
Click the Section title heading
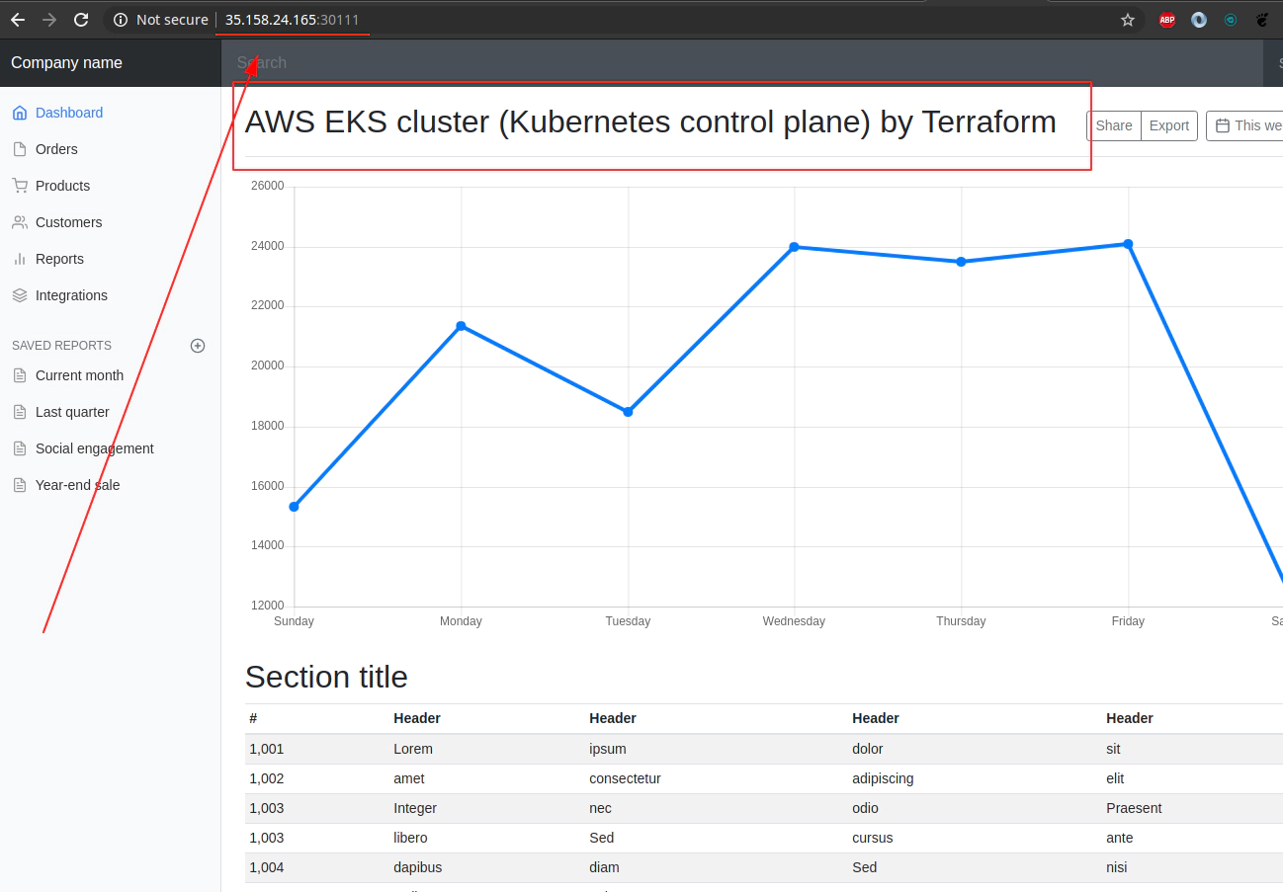(326, 677)
